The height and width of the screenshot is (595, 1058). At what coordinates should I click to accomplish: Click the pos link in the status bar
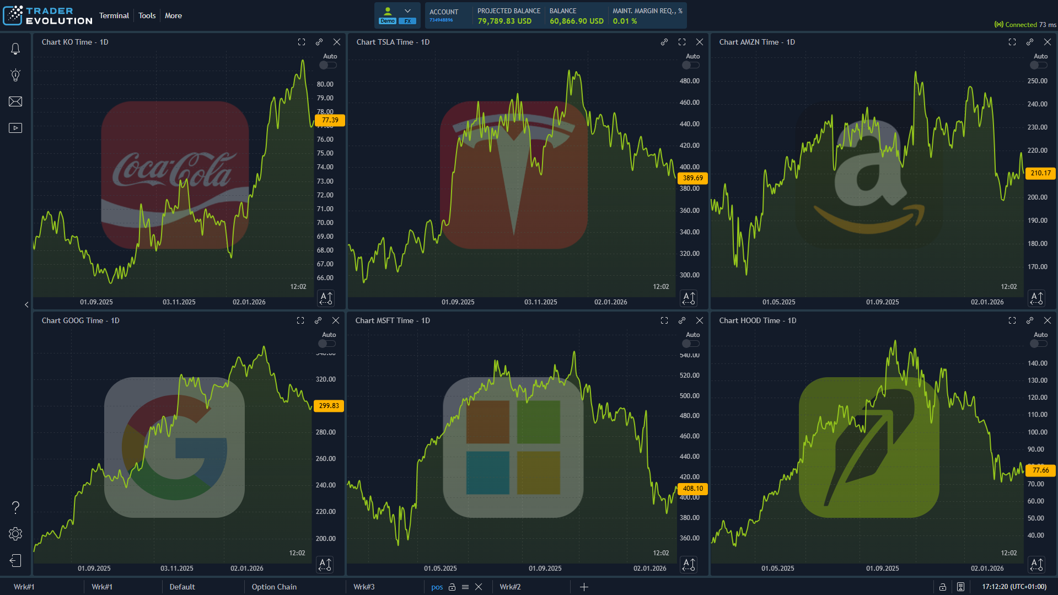(437, 587)
